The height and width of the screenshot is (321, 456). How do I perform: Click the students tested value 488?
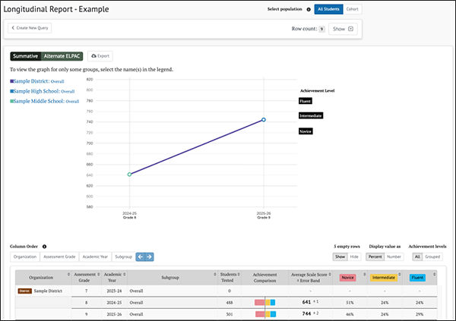tap(230, 303)
